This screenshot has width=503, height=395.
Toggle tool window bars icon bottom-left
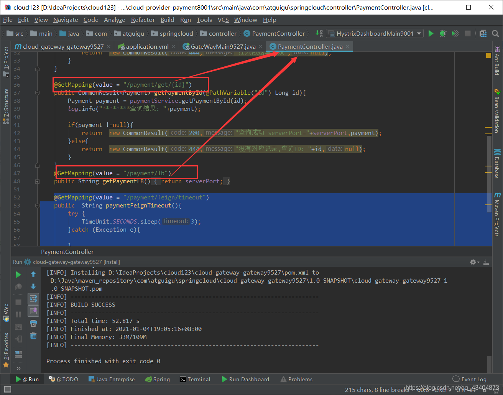pyautogui.click(x=7, y=390)
